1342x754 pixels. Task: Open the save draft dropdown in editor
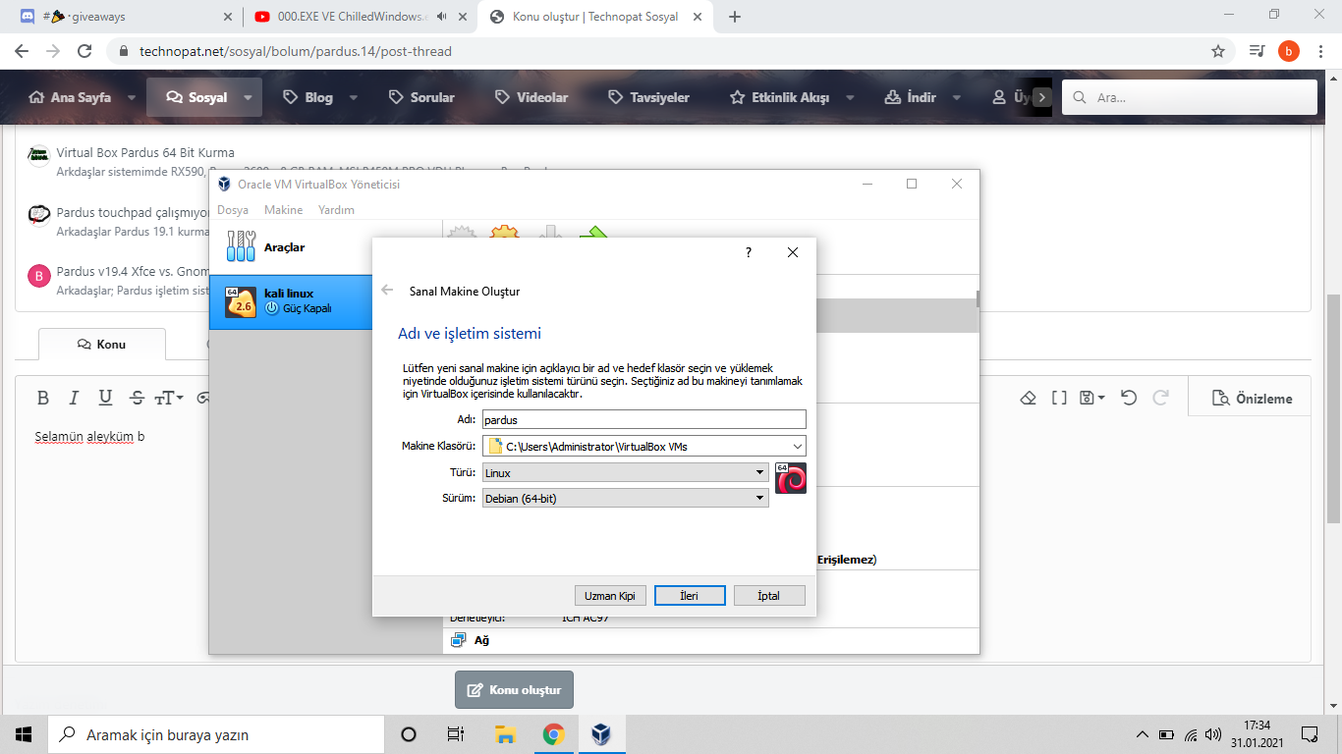pos(1092,398)
